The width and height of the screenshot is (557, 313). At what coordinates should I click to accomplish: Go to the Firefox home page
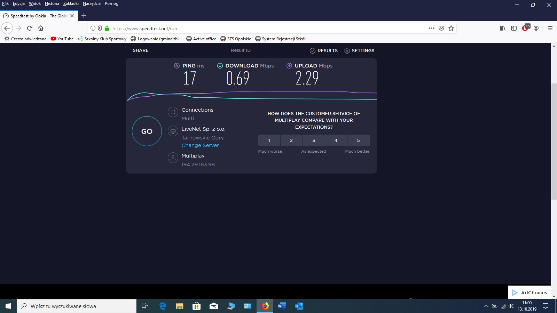pyautogui.click(x=41, y=28)
